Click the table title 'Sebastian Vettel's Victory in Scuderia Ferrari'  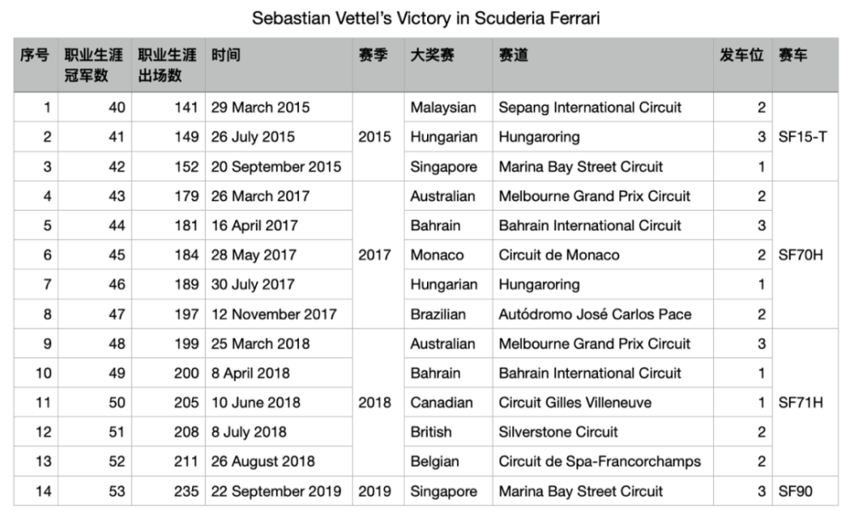(426, 18)
